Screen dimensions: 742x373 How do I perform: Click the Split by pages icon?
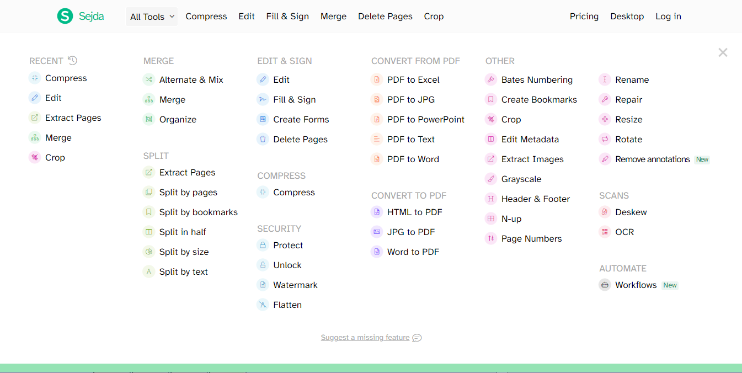pos(148,192)
